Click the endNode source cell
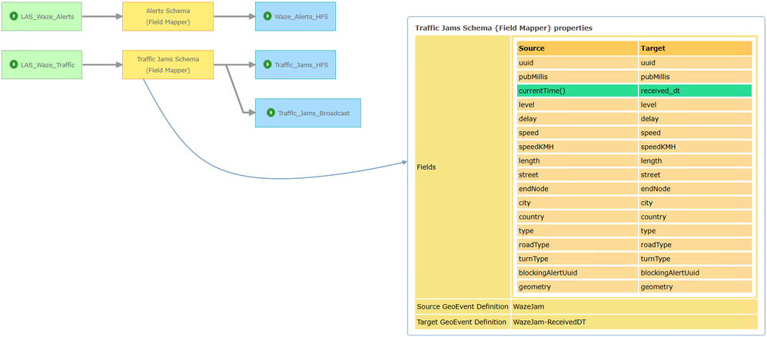This screenshot has width=767, height=337. point(578,189)
